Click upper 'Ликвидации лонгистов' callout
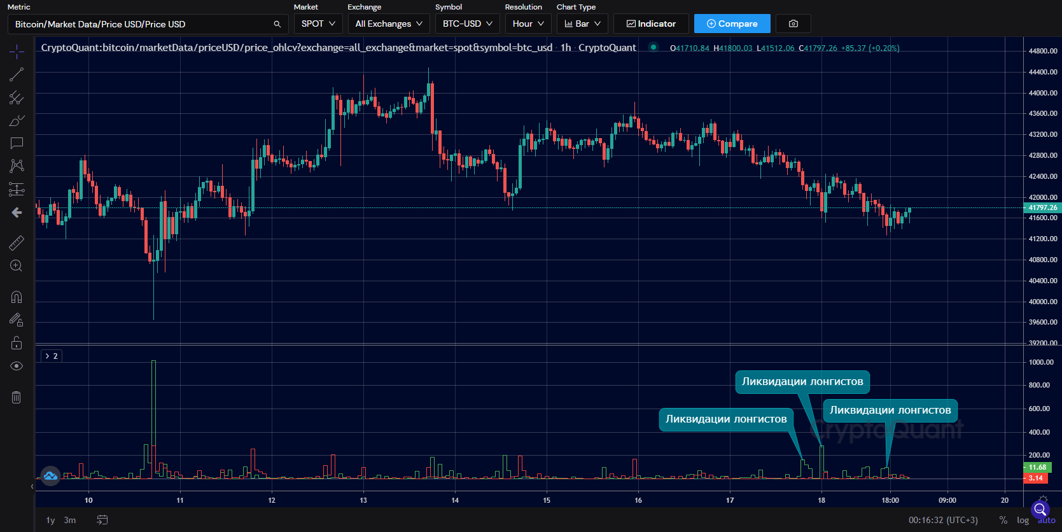The height and width of the screenshot is (532, 1062). 802,382
